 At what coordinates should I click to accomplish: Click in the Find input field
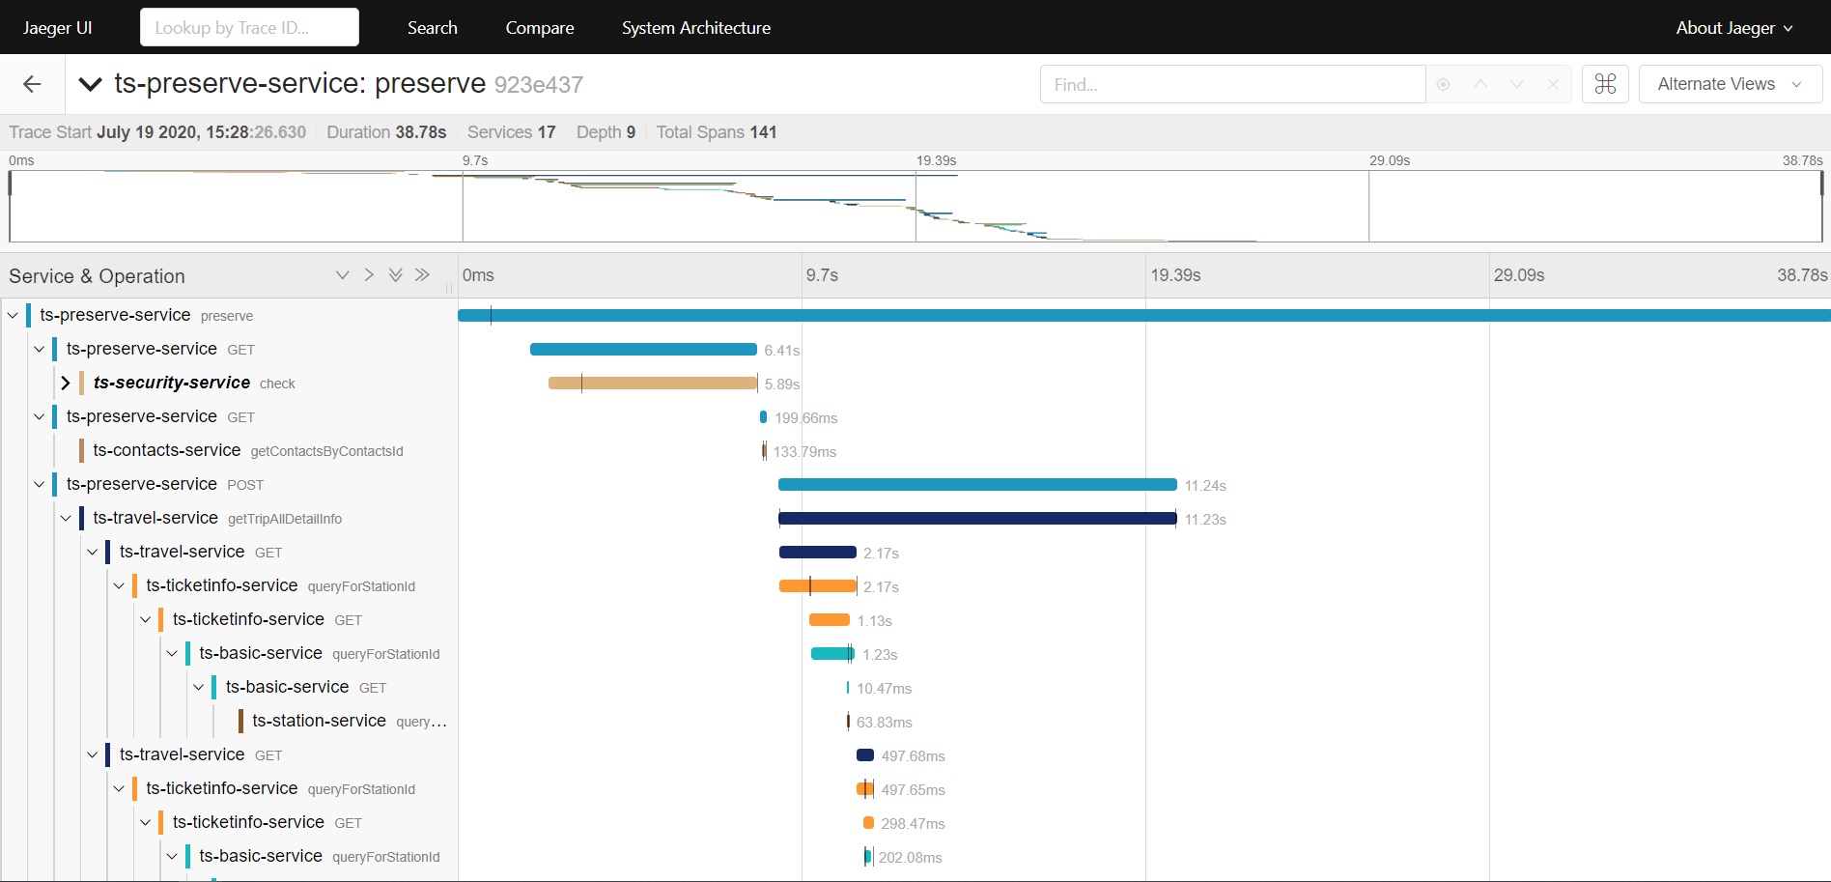coord(1232,84)
